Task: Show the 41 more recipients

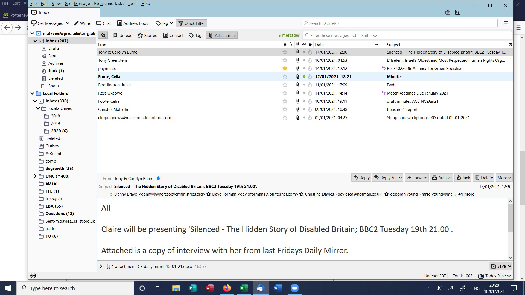Action: click(x=466, y=194)
